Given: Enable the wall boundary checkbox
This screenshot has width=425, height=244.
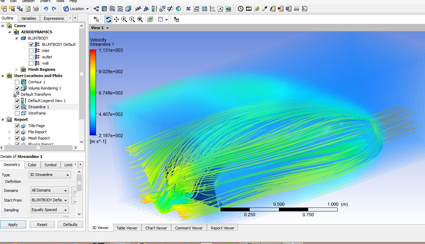Looking at the screenshot, I should point(31,63).
